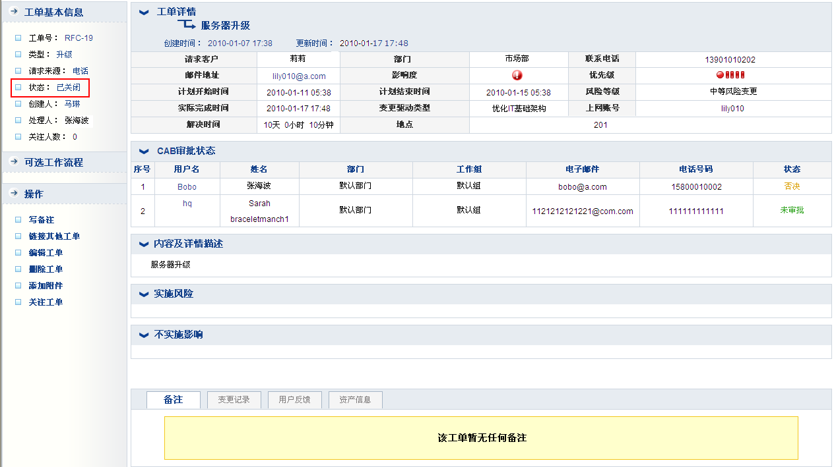836x467 pixels.
Task: Collapse the 实施风险 section
Action: click(x=144, y=294)
